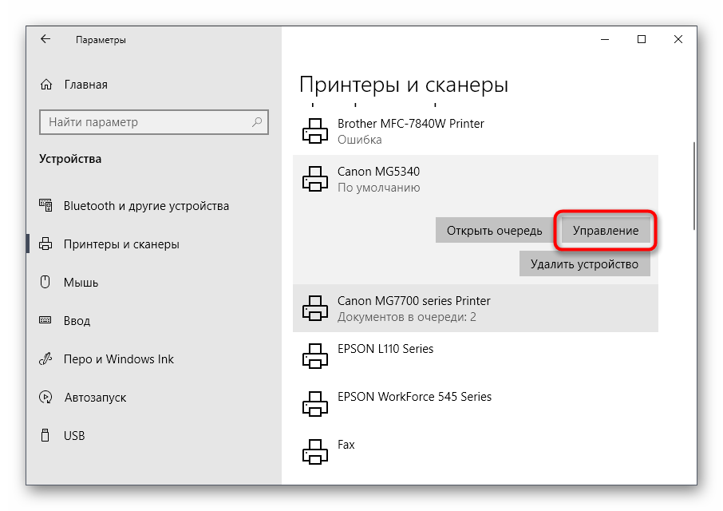Click Canon MG5340 printer icon
Viewport: 723px width, 511px height.
(315, 179)
